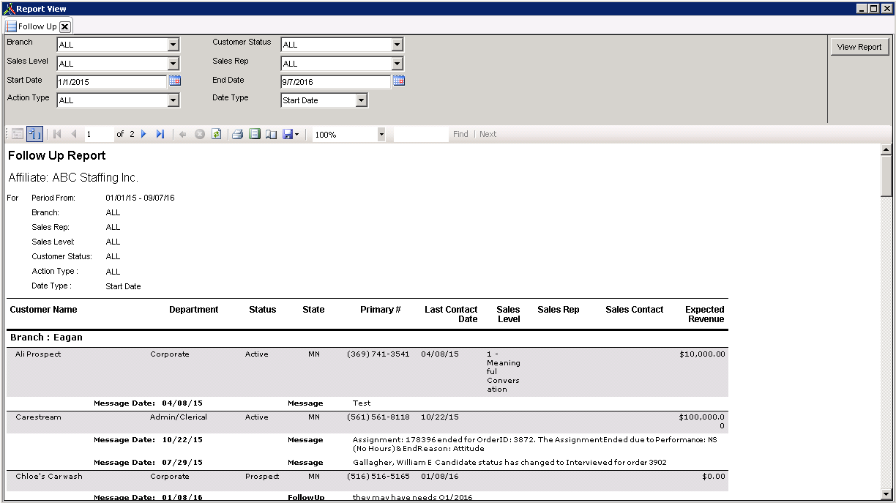Screen dimensions: 896x503
Task: Click the Expected Revenue column header
Action: pyautogui.click(x=705, y=314)
